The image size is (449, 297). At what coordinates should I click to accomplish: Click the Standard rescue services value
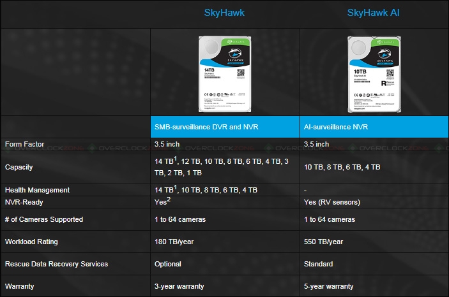point(319,264)
